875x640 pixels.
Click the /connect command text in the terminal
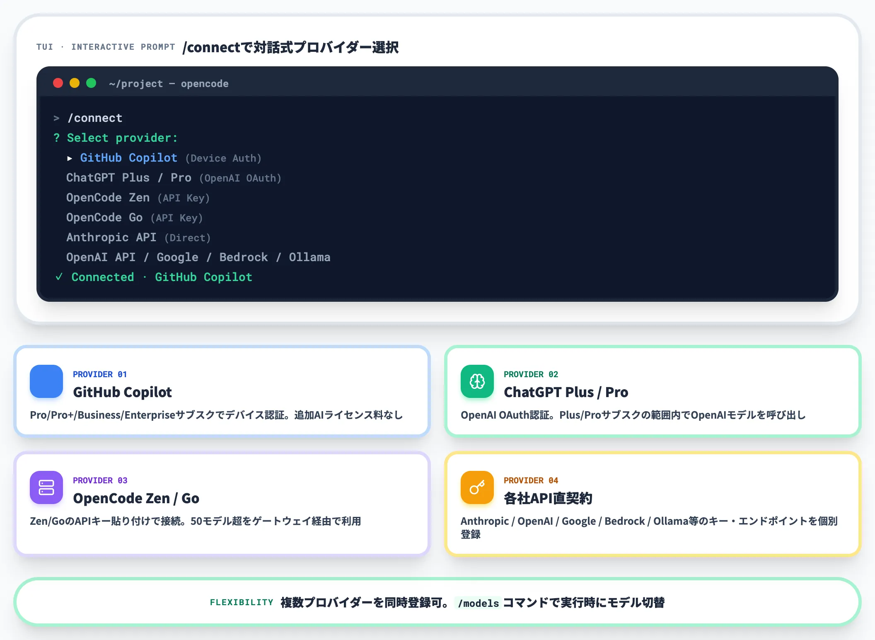pyautogui.click(x=95, y=118)
